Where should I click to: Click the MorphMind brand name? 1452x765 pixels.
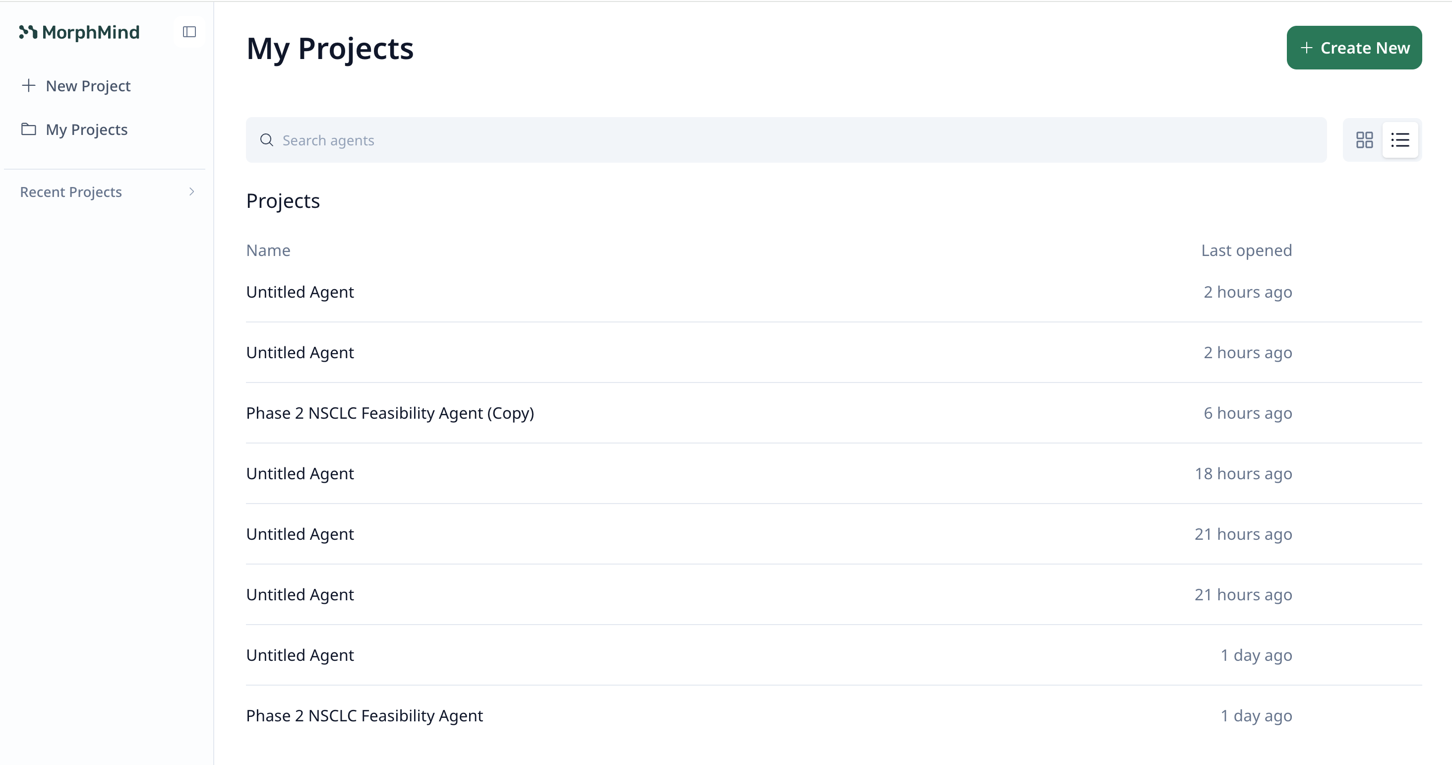click(91, 33)
